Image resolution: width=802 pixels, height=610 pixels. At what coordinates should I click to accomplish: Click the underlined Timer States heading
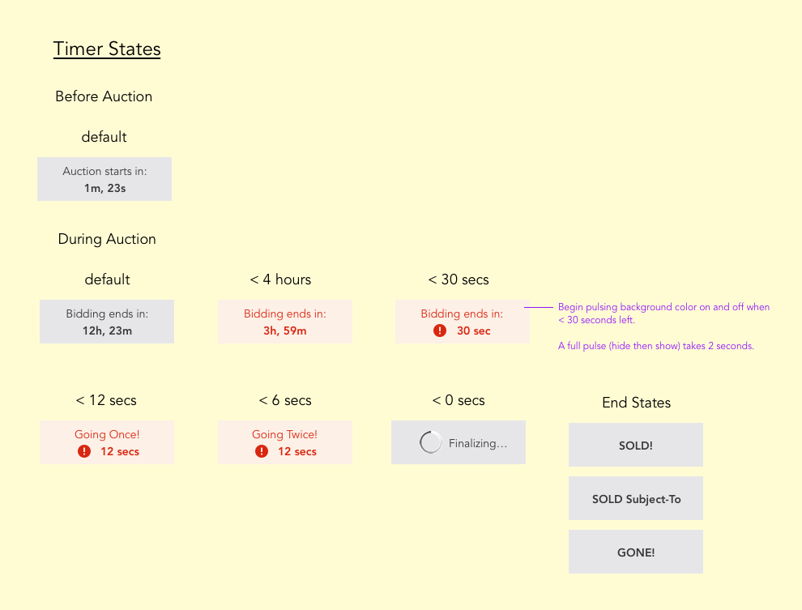pos(107,49)
